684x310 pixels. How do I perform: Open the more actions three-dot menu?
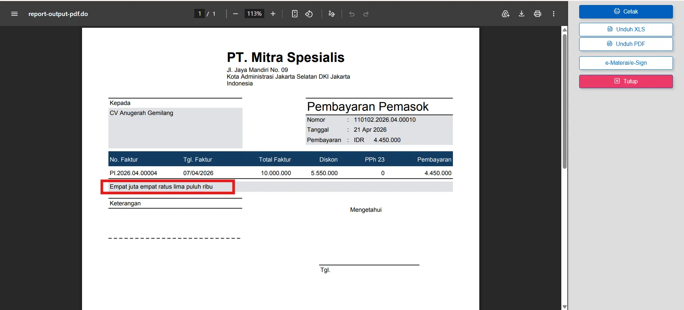[x=553, y=14]
